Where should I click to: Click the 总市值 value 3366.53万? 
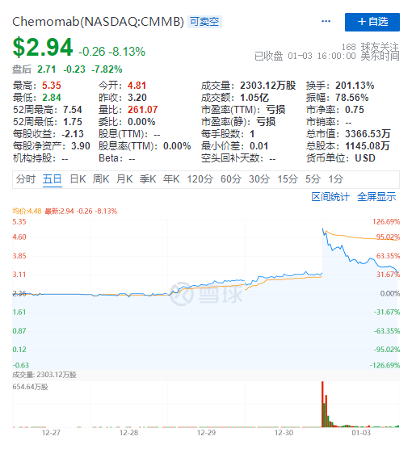coord(368,134)
